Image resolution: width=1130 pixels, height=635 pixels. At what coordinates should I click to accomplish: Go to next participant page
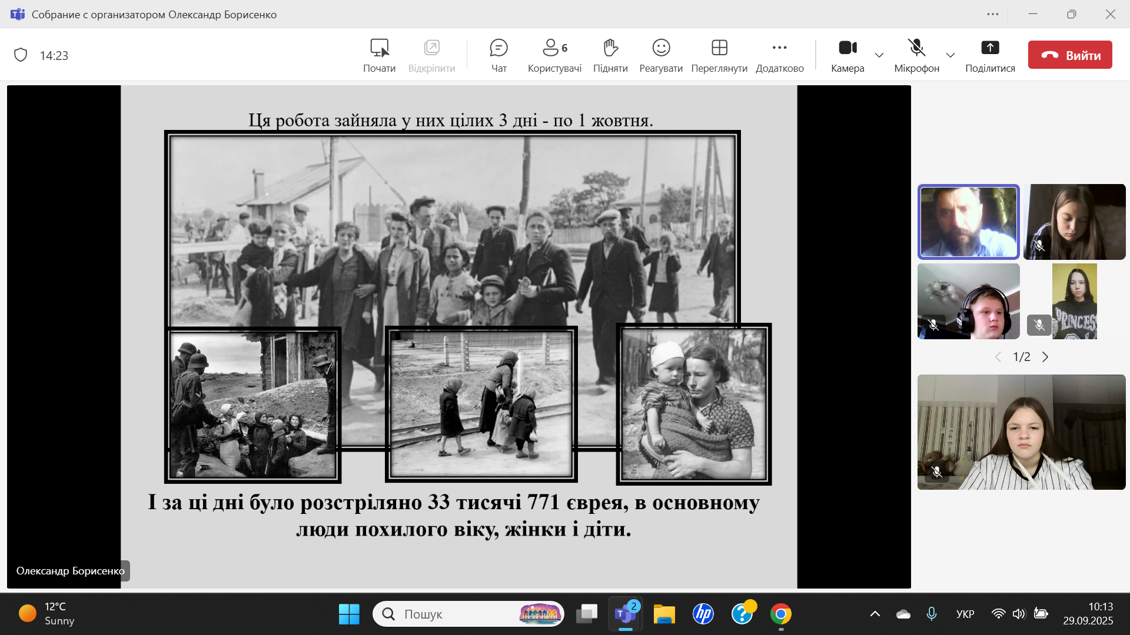pyautogui.click(x=1045, y=357)
